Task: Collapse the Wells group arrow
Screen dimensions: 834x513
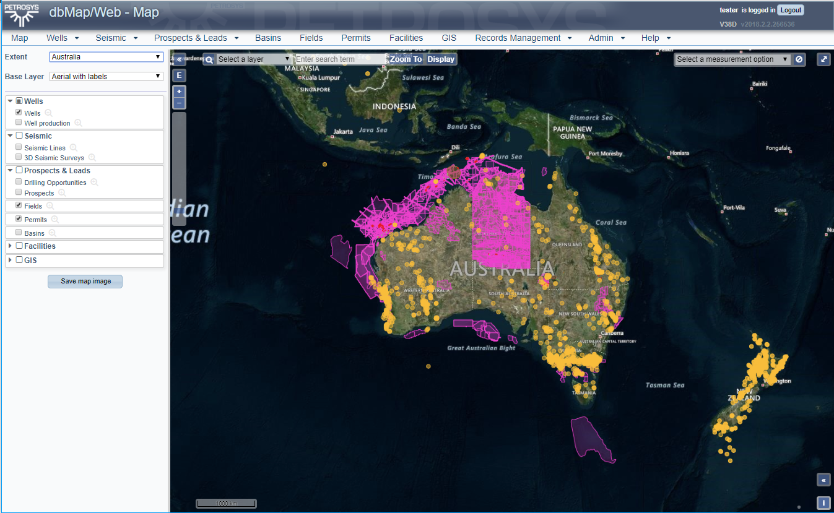Action: [x=11, y=101]
